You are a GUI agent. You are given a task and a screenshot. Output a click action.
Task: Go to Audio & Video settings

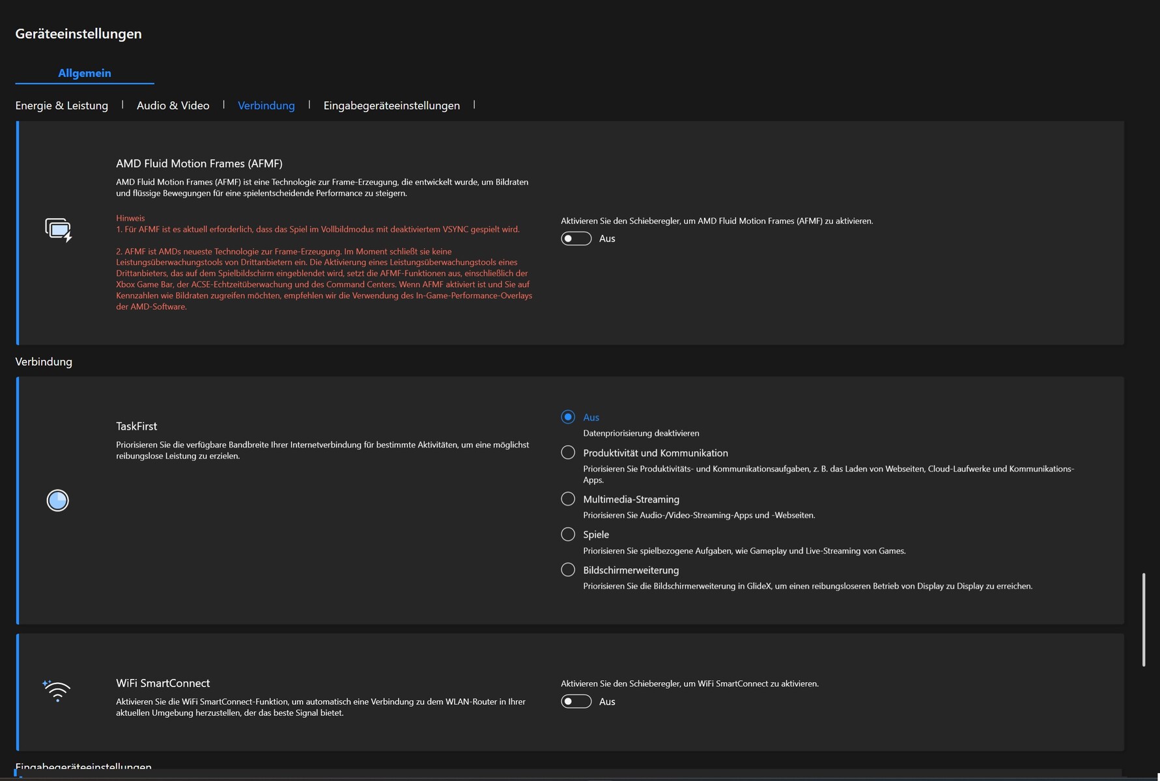tap(173, 105)
